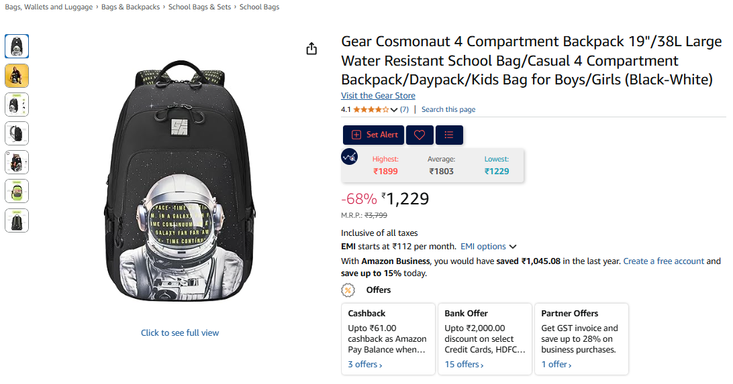Click Create a free account link

[x=663, y=261]
